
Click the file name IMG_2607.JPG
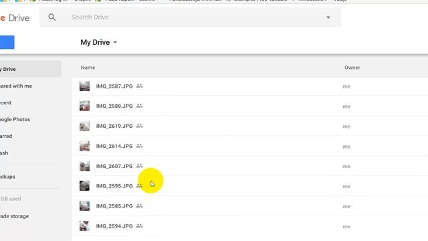pyautogui.click(x=114, y=166)
